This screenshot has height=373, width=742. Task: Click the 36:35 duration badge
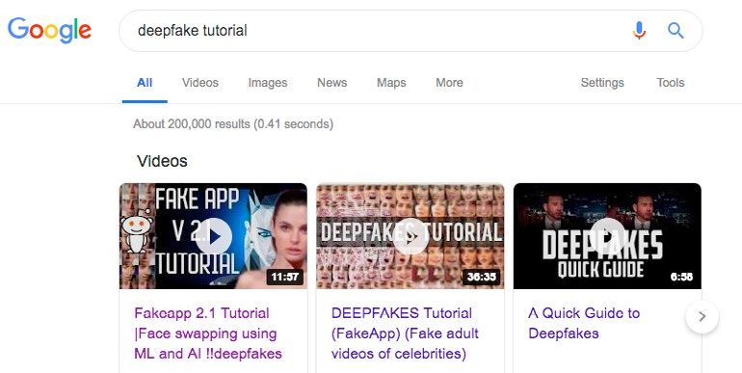point(481,277)
